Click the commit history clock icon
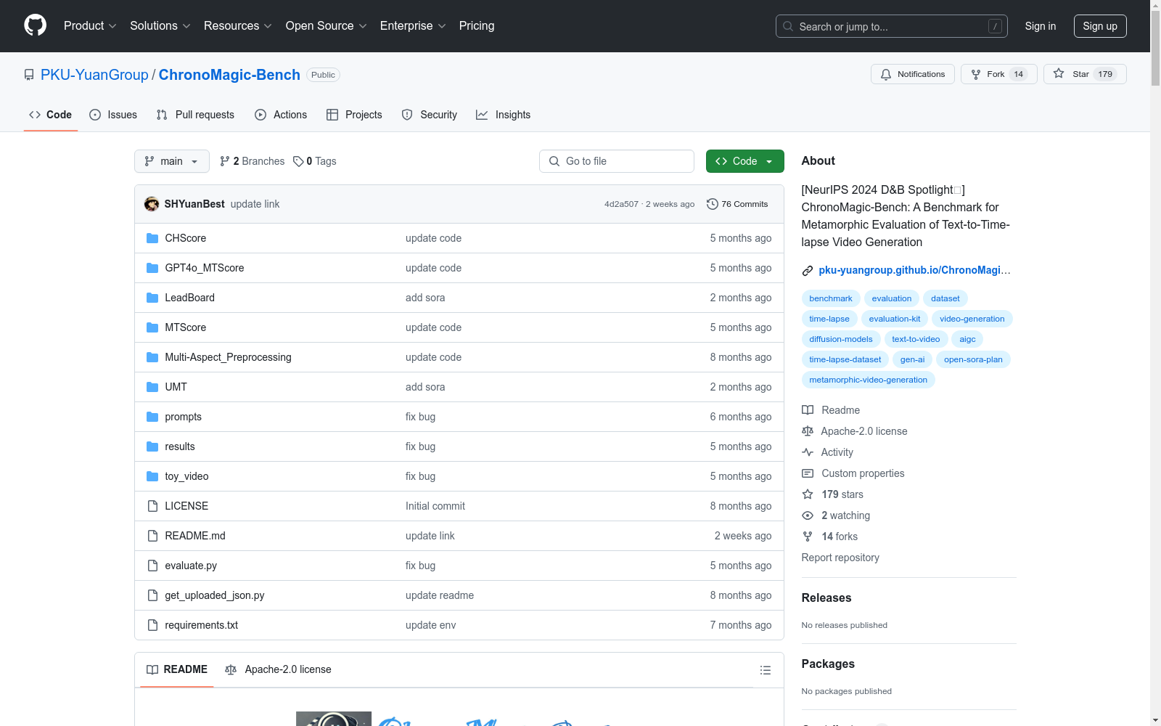 click(x=713, y=204)
